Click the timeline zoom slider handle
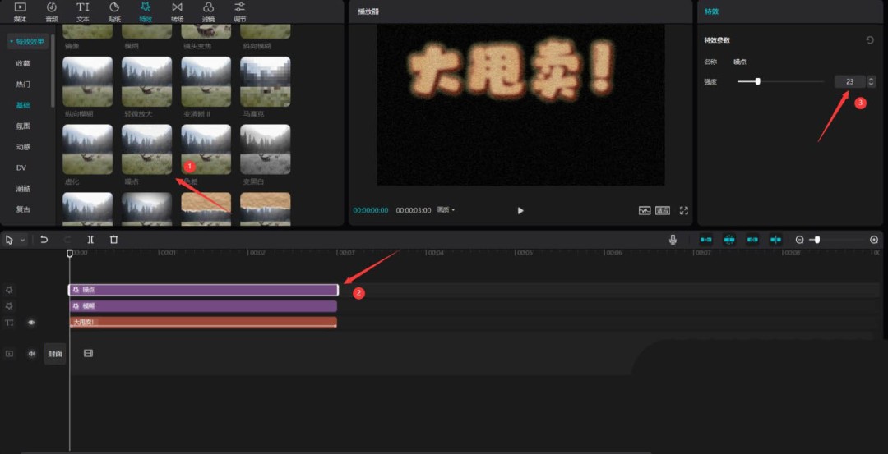The height and width of the screenshot is (454, 888). tap(817, 240)
